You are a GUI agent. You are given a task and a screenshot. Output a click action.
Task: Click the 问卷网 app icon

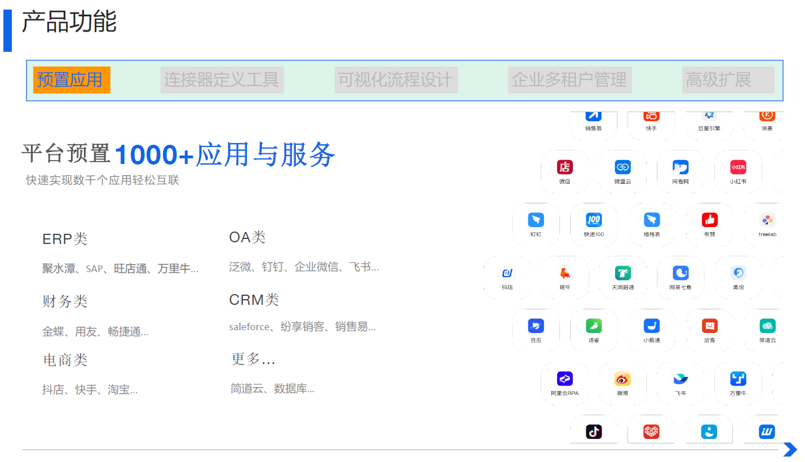pyautogui.click(x=680, y=167)
